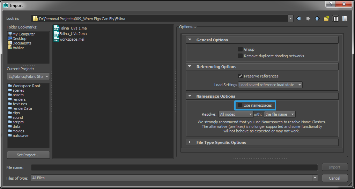Open the Look in path dropdown
355x189 pixels.
coord(290,19)
